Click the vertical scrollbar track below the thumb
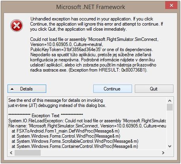This screenshot has height=164, width=181. [170, 127]
